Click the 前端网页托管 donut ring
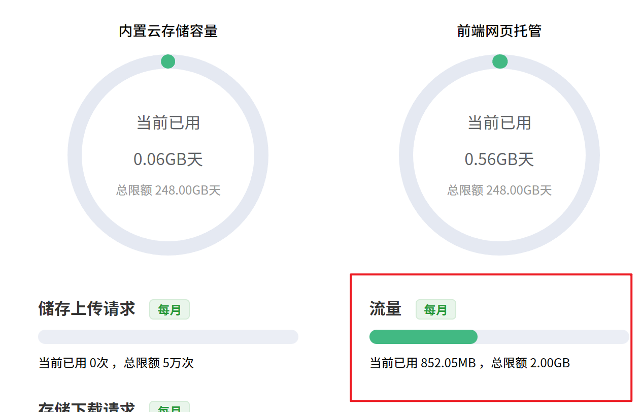The image size is (642, 412). (406, 155)
